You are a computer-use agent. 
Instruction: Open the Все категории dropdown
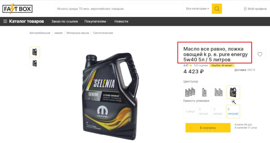click(197, 9)
